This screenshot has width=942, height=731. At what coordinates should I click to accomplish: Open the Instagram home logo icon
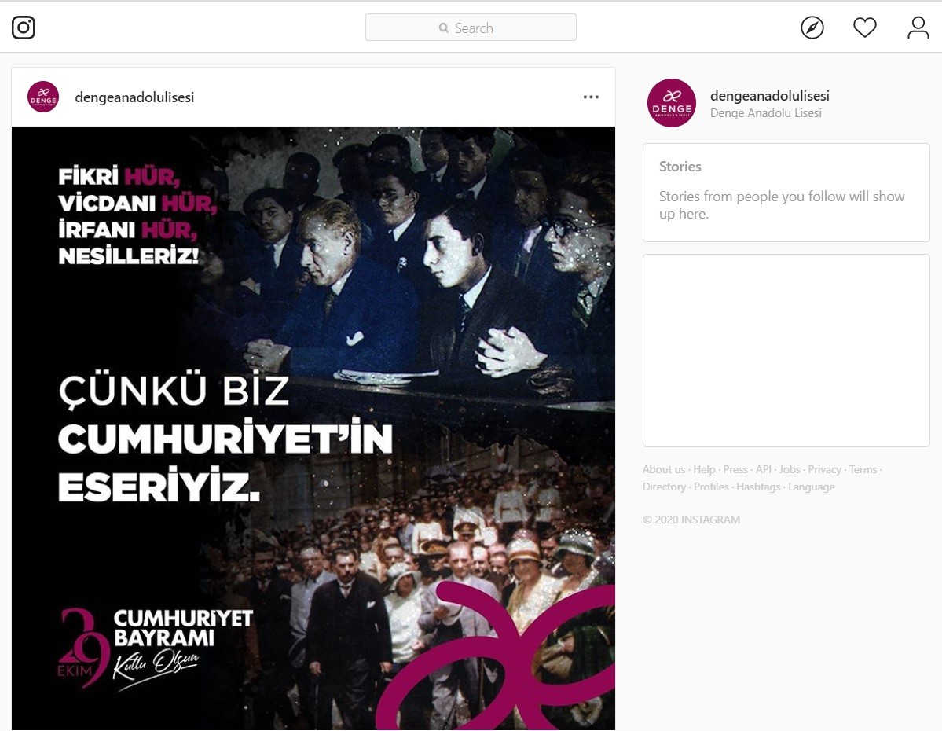pyautogui.click(x=24, y=27)
